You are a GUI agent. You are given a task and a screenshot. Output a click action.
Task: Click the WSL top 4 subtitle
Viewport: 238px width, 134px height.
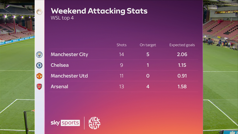(x=62, y=18)
